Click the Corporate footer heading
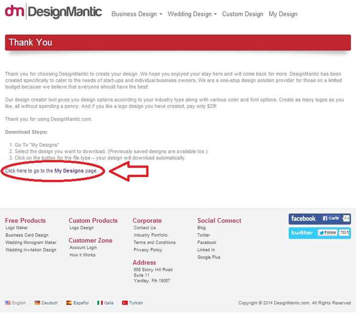The image size is (356, 314). tap(147, 221)
